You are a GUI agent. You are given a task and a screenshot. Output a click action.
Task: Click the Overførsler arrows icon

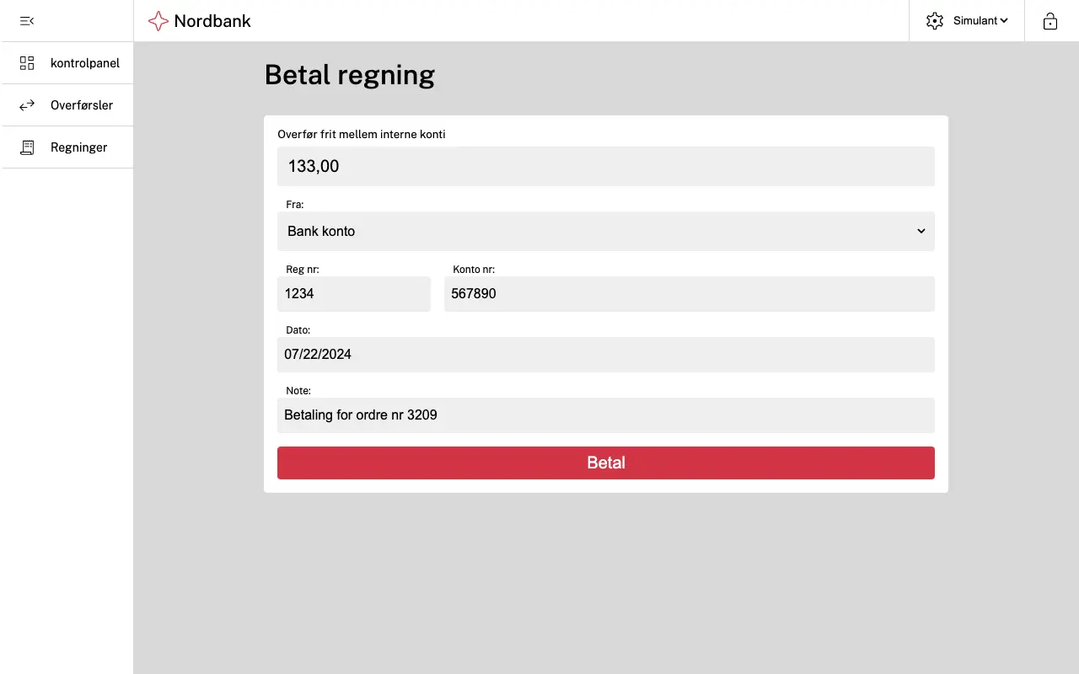pos(26,104)
